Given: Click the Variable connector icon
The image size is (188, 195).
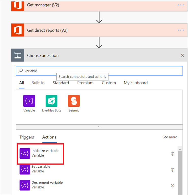Looking at the screenshot, I should click(29, 101).
